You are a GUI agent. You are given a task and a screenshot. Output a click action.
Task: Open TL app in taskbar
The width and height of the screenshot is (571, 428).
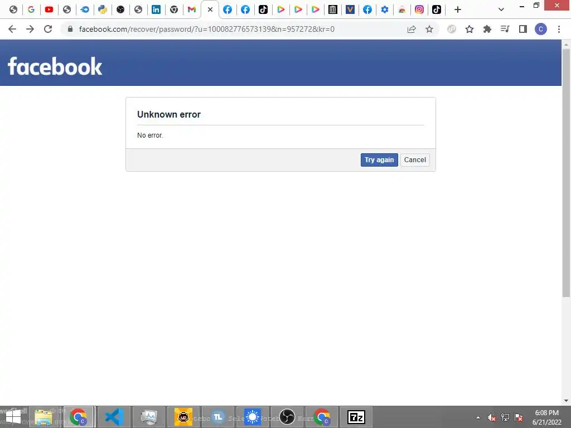tap(218, 417)
